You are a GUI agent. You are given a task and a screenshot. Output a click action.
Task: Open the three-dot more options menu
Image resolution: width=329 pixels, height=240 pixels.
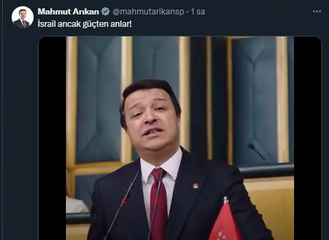point(317,12)
